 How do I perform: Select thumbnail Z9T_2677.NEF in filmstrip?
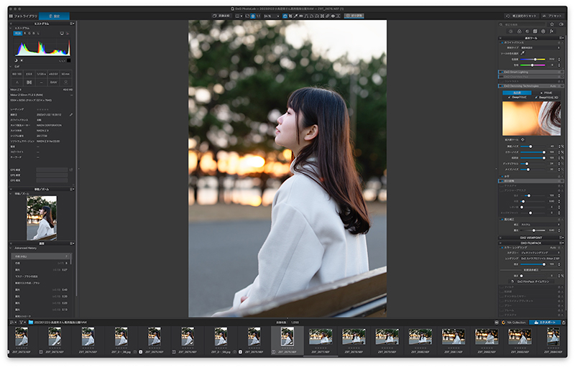pyautogui.click(x=321, y=340)
